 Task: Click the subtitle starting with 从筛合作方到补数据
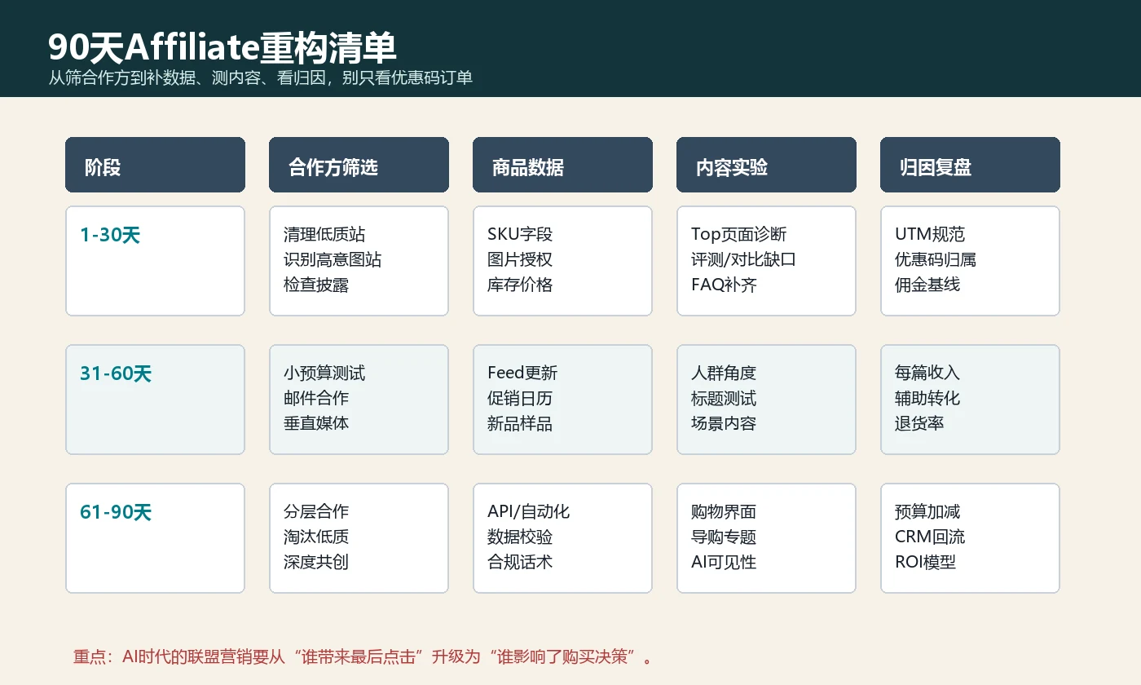(261, 78)
